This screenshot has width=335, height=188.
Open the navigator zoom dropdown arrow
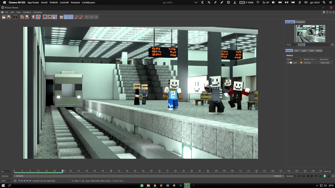point(332,45)
